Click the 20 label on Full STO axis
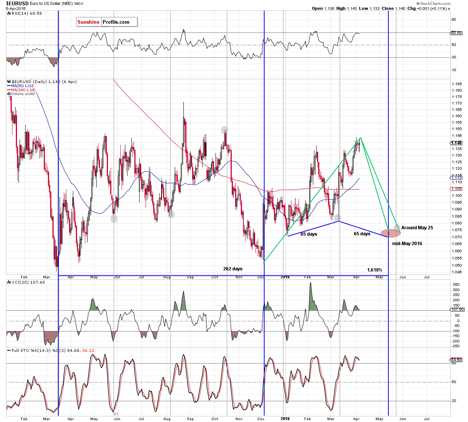This screenshot has width=468, height=422. click(454, 401)
